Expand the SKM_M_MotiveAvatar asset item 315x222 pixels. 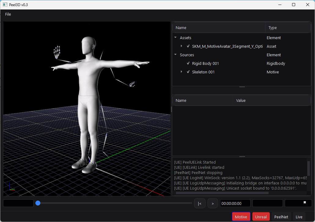pyautogui.click(x=181, y=46)
